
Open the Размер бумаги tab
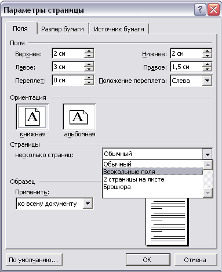[x=63, y=29]
